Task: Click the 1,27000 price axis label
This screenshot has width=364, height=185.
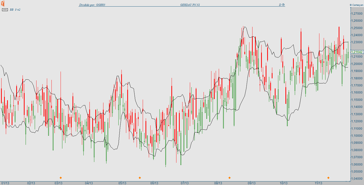Action: pos(357,13)
